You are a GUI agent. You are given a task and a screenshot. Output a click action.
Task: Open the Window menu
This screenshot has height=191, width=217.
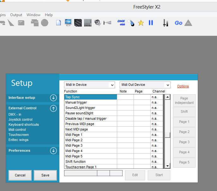(33, 15)
